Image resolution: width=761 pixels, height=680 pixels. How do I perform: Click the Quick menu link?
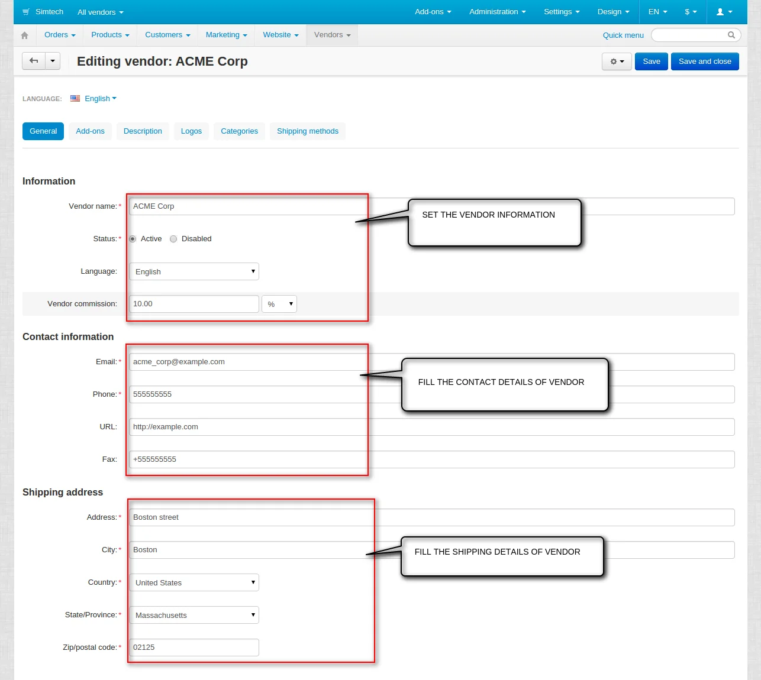[x=623, y=35]
